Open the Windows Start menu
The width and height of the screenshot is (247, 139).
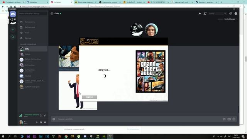(x=3, y=136)
